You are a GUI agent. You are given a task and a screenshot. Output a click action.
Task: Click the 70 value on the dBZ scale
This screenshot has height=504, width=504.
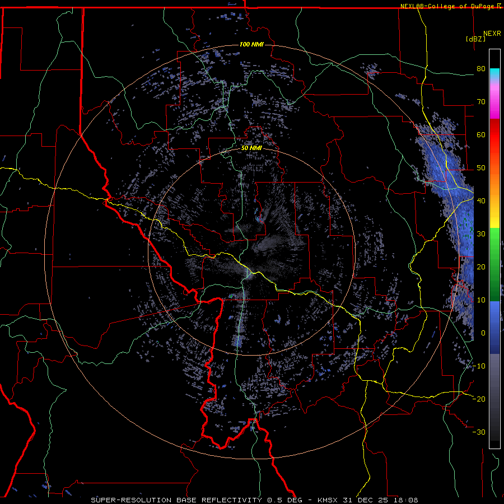[481, 102]
